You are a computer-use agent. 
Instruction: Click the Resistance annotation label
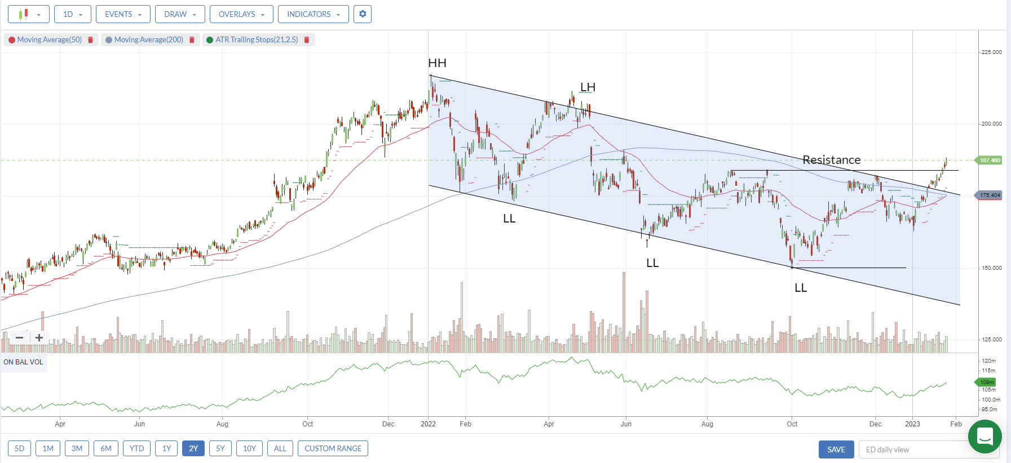[832, 160]
